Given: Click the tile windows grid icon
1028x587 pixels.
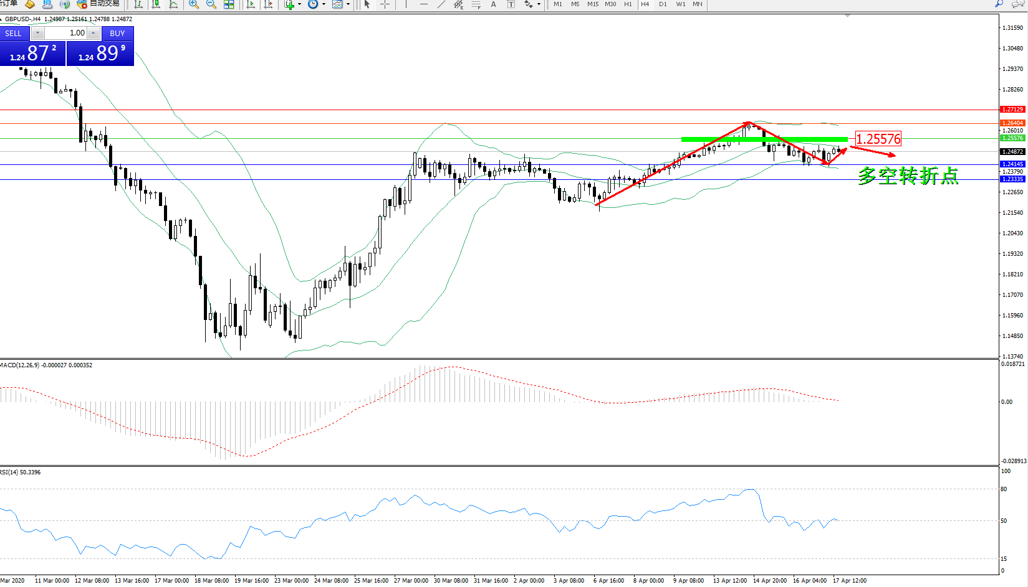Looking at the screenshot, I should (229, 4).
